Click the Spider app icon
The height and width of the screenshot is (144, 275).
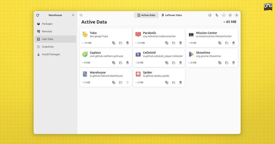pyautogui.click(x=138, y=74)
